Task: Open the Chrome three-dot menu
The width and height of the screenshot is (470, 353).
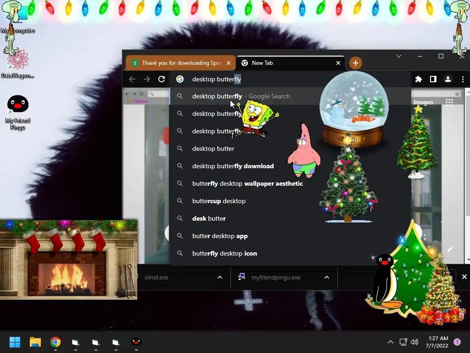Action: [x=463, y=79]
